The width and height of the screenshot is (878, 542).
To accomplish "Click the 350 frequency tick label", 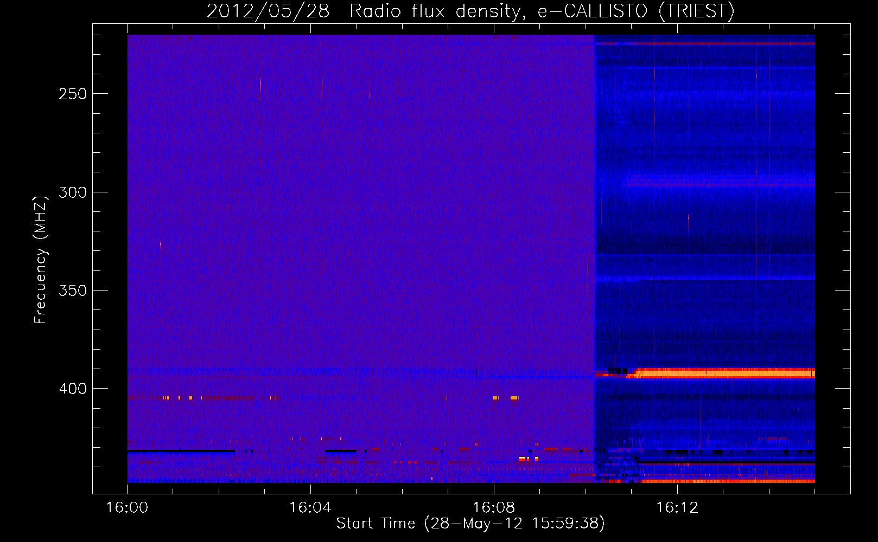I will (73, 291).
